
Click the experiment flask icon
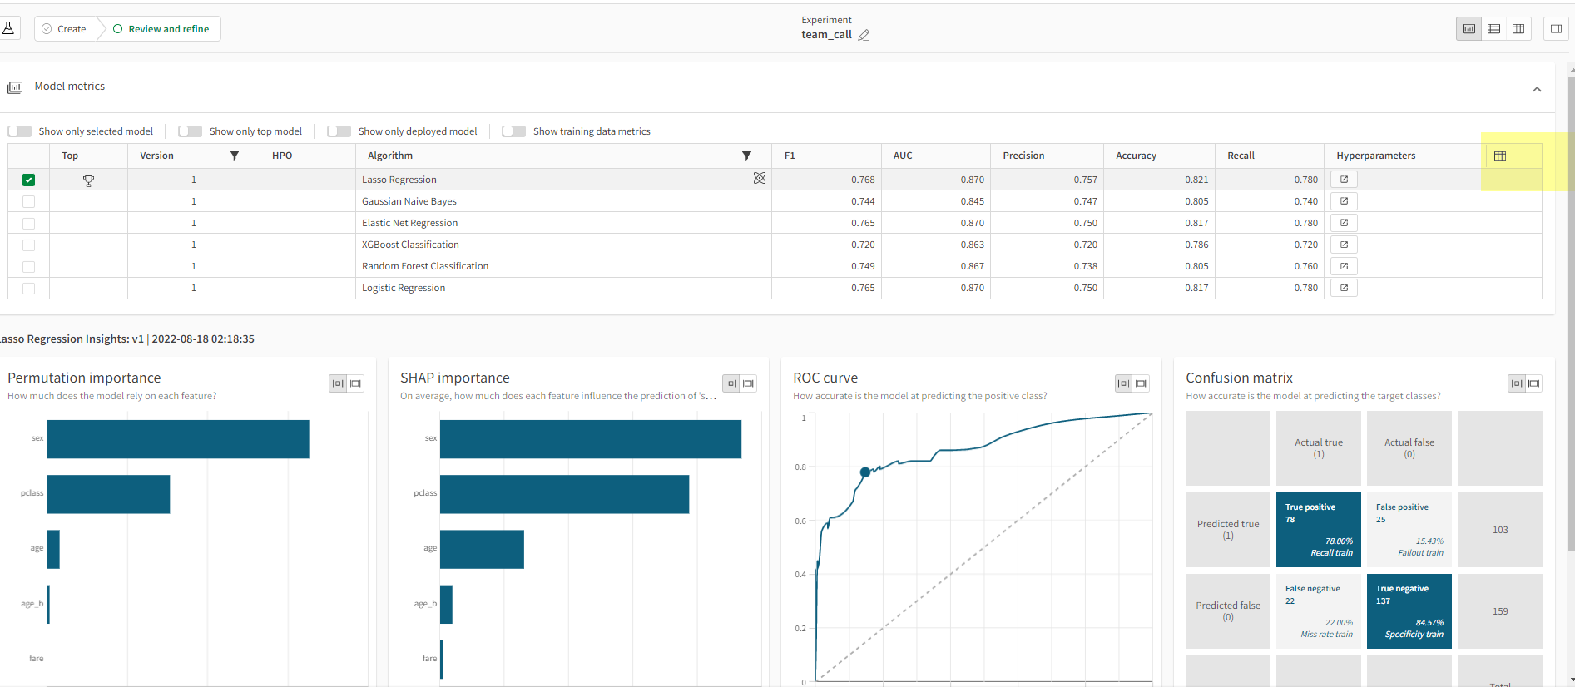(x=8, y=28)
